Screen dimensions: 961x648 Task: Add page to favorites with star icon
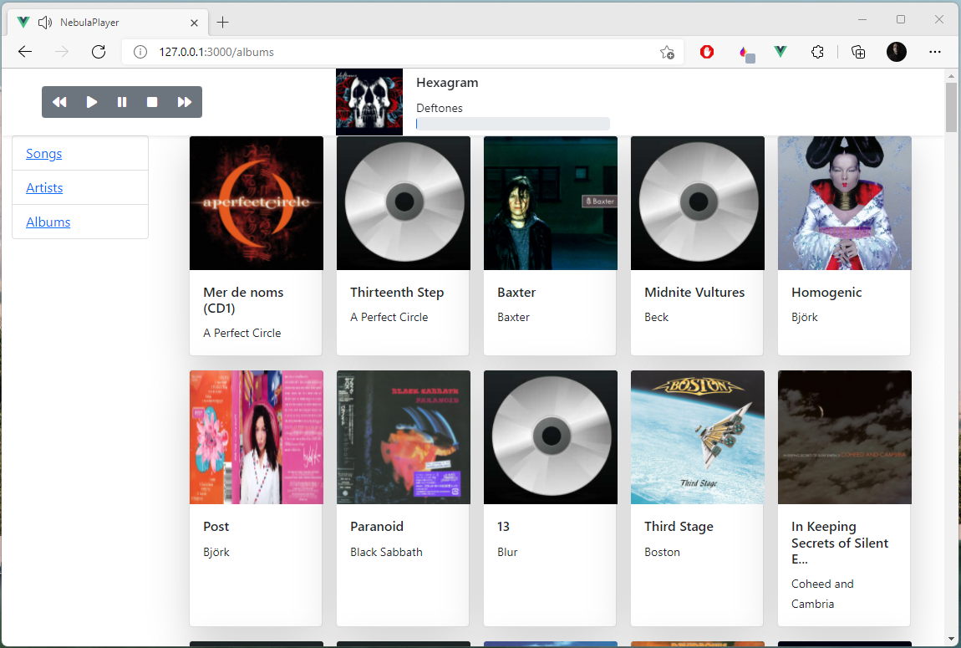[667, 52]
